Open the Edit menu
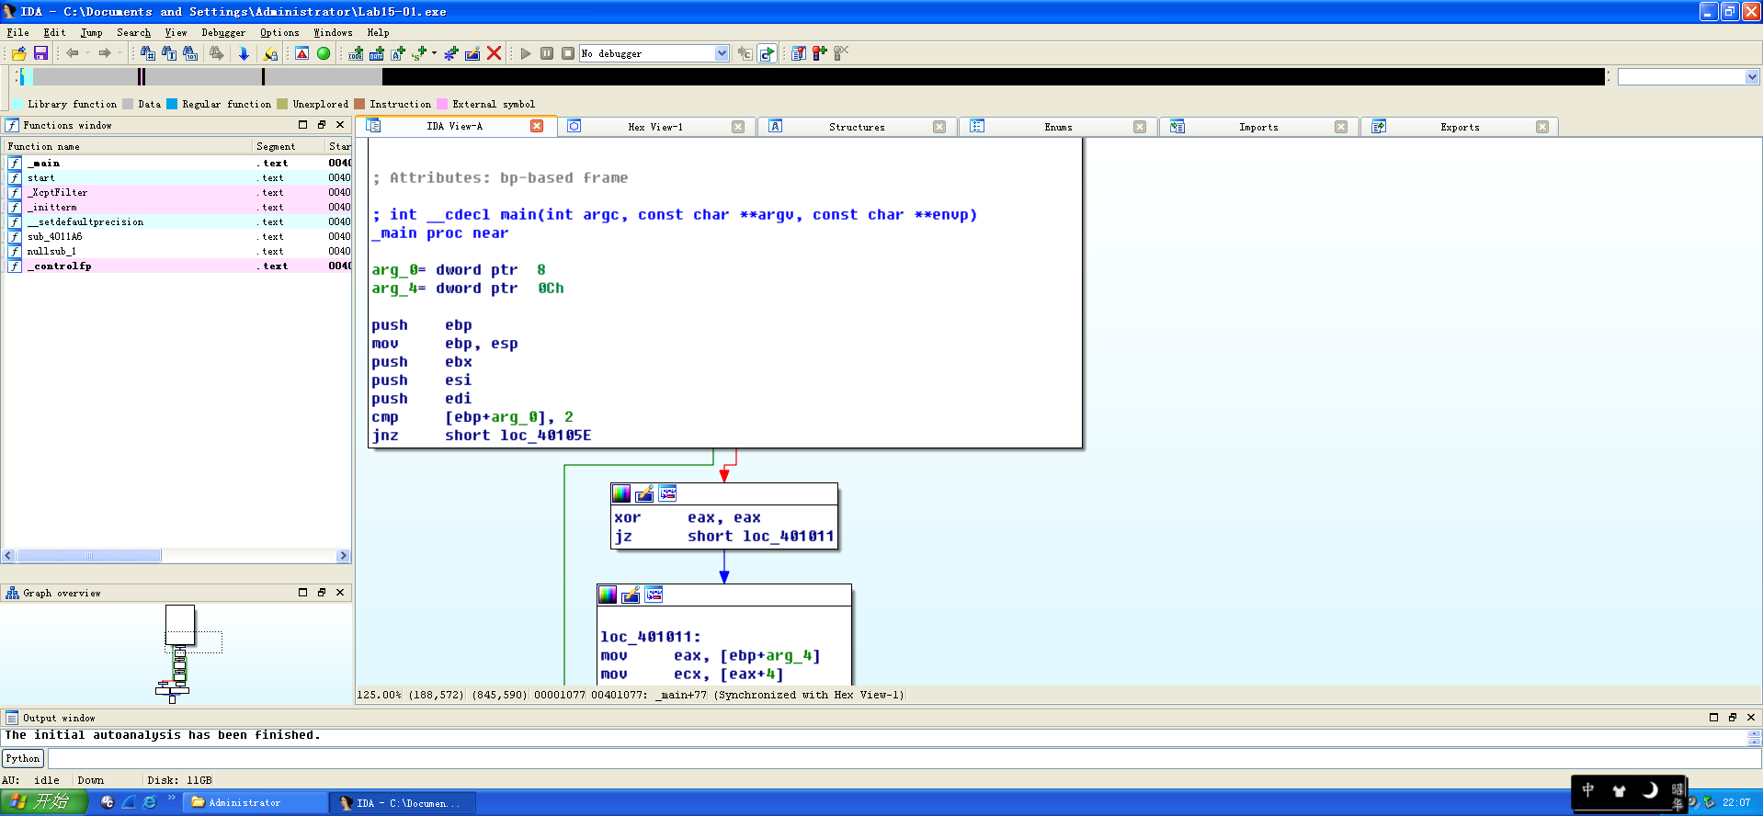This screenshot has height=816, width=1763. [x=55, y=32]
